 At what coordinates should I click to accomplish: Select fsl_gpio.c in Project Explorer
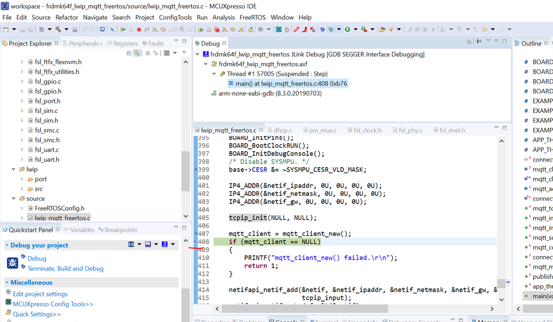tap(48, 81)
